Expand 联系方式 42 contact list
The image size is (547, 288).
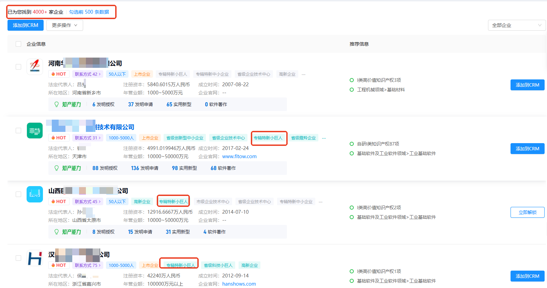point(88,74)
